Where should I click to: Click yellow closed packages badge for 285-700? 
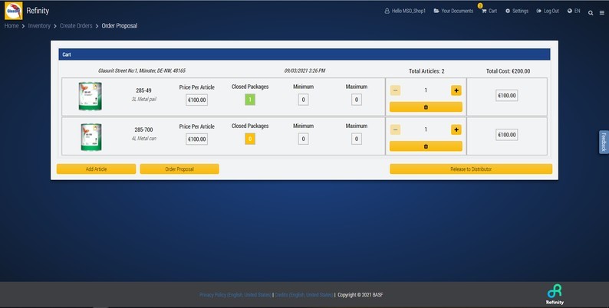point(250,139)
